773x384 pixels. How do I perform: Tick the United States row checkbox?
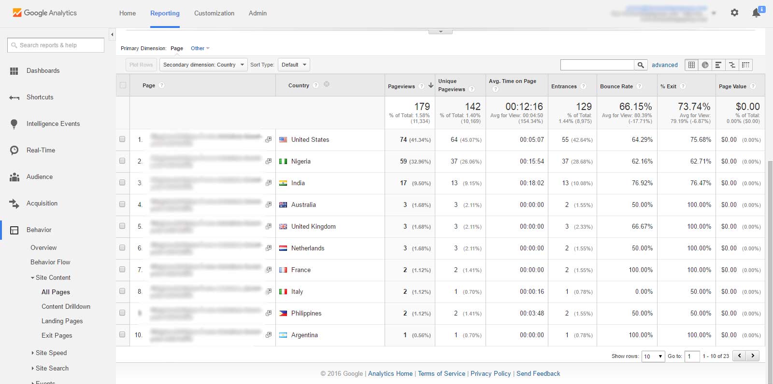[x=122, y=139]
